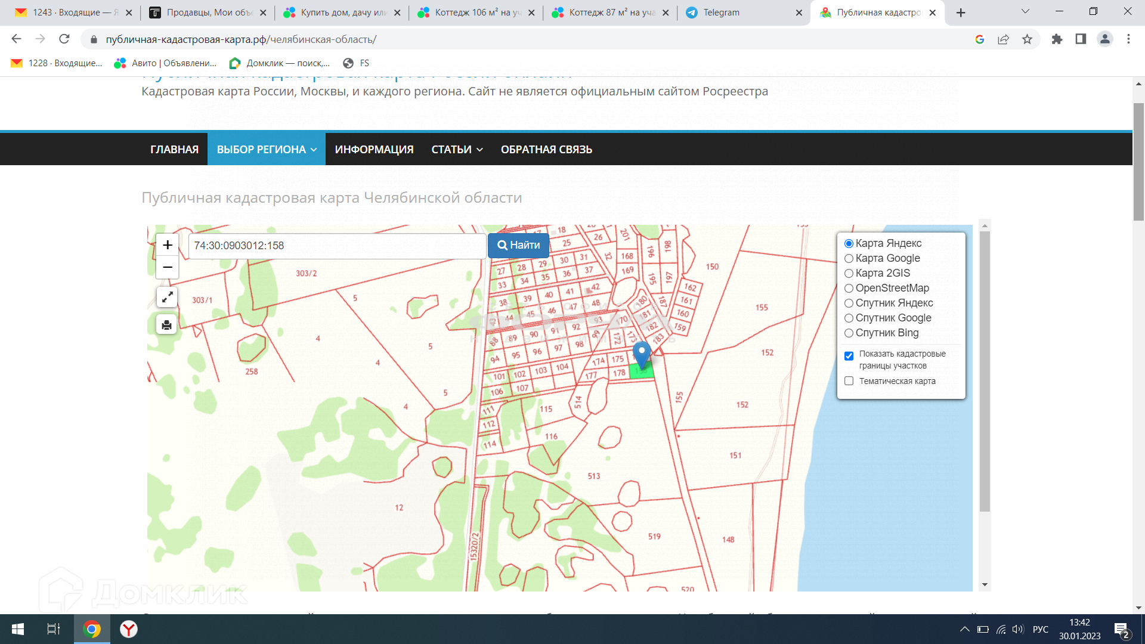
Task: Zoom in on the map with plus button
Action: (x=168, y=245)
